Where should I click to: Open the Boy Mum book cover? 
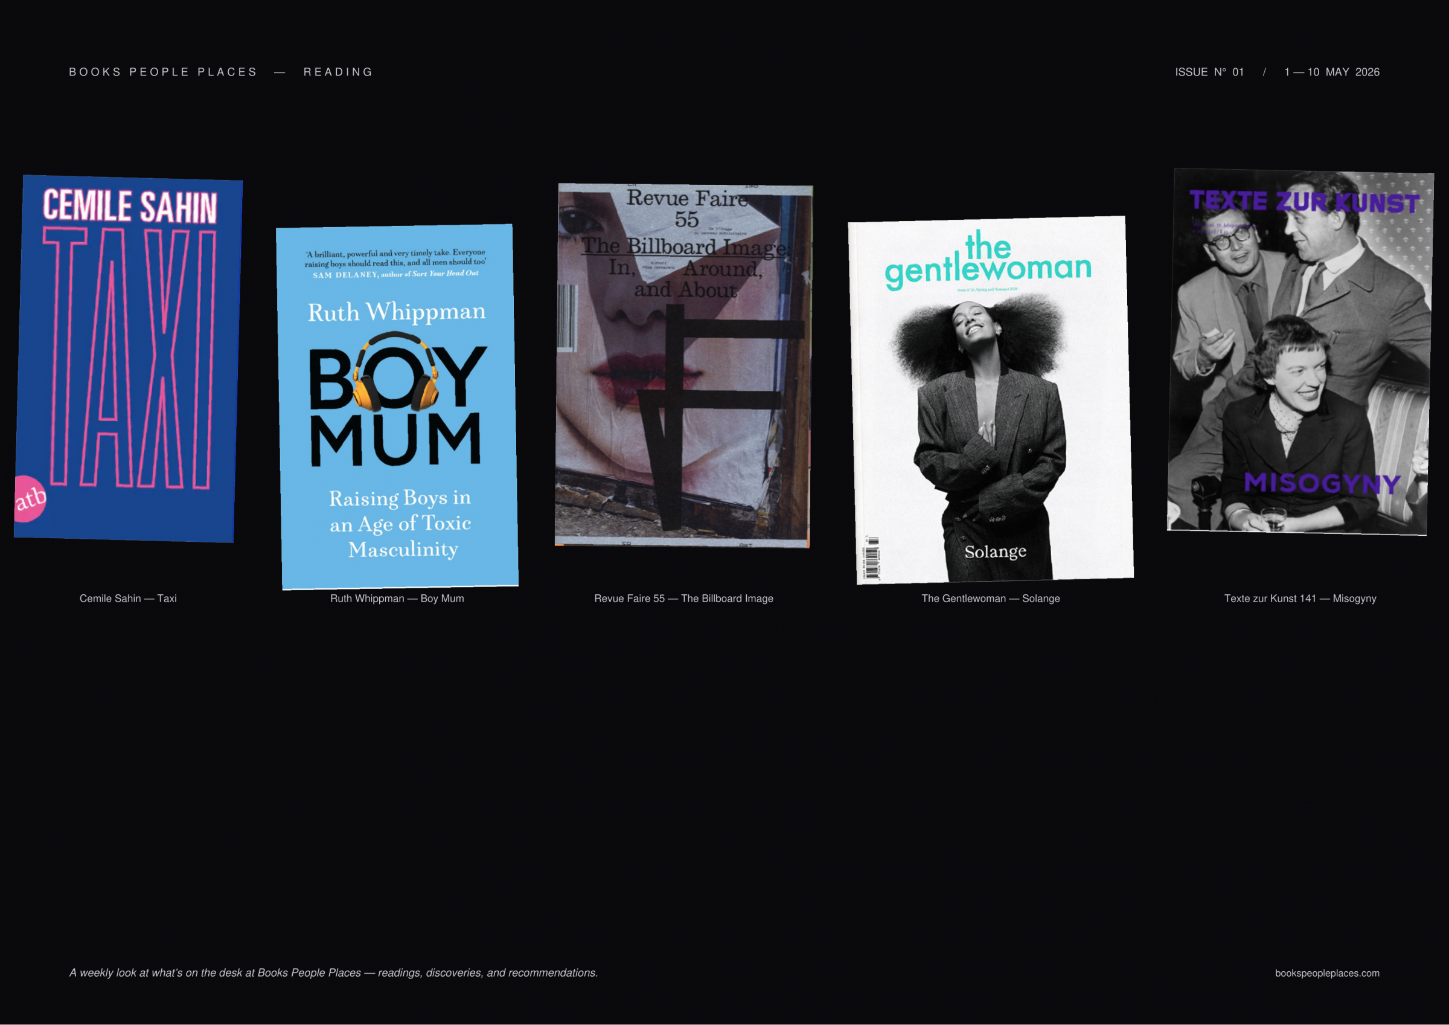pos(397,406)
